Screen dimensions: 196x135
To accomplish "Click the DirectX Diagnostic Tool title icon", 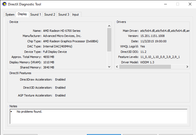I will point(5,4).
